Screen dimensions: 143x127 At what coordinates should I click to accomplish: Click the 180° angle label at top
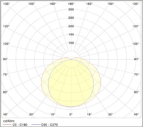pos(71,4)
